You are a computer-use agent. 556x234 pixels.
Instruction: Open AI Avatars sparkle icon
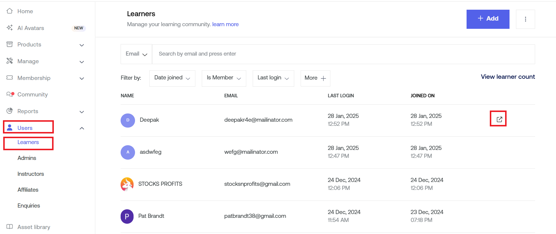point(10,28)
